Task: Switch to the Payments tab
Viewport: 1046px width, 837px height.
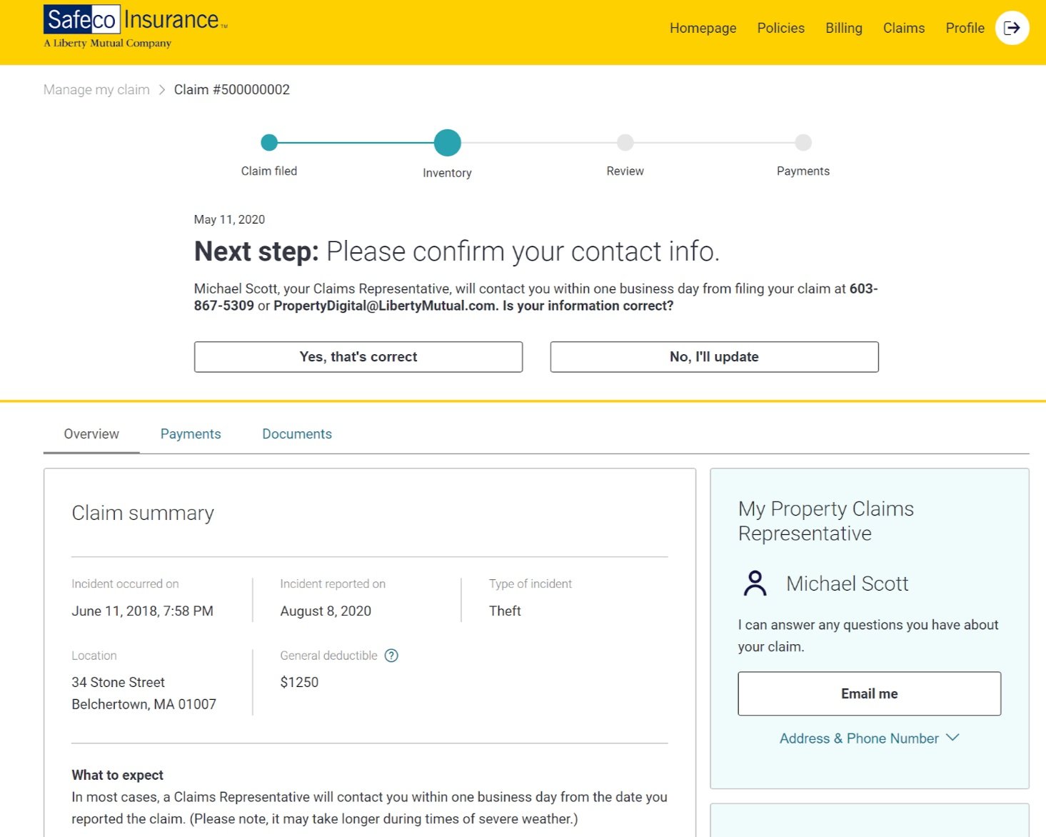Action: [191, 434]
